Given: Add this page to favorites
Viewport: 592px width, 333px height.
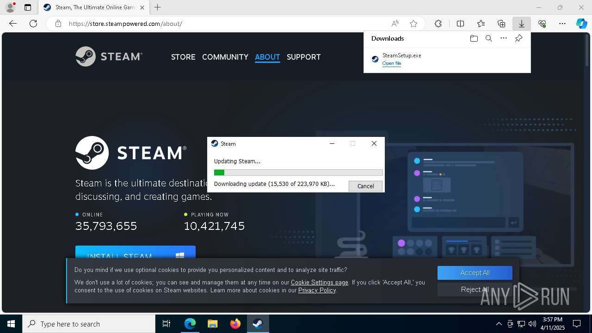Looking at the screenshot, I should [413, 24].
